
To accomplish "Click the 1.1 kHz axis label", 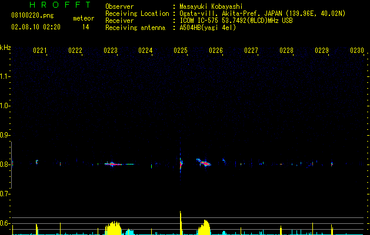I will (x=5, y=76).
